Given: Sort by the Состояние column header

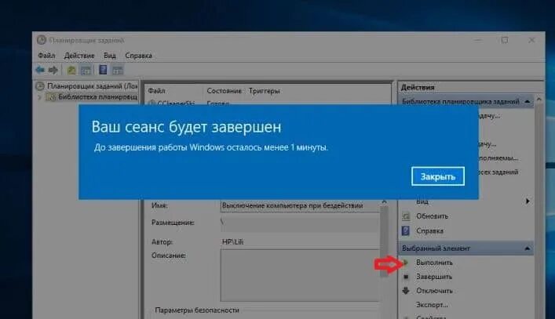Looking at the screenshot, I should point(224,91).
